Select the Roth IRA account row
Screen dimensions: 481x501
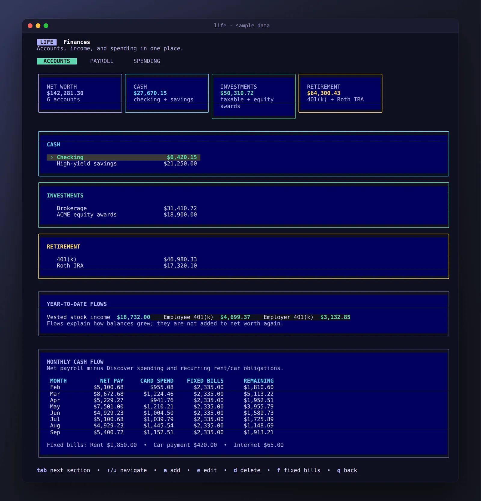click(124, 266)
